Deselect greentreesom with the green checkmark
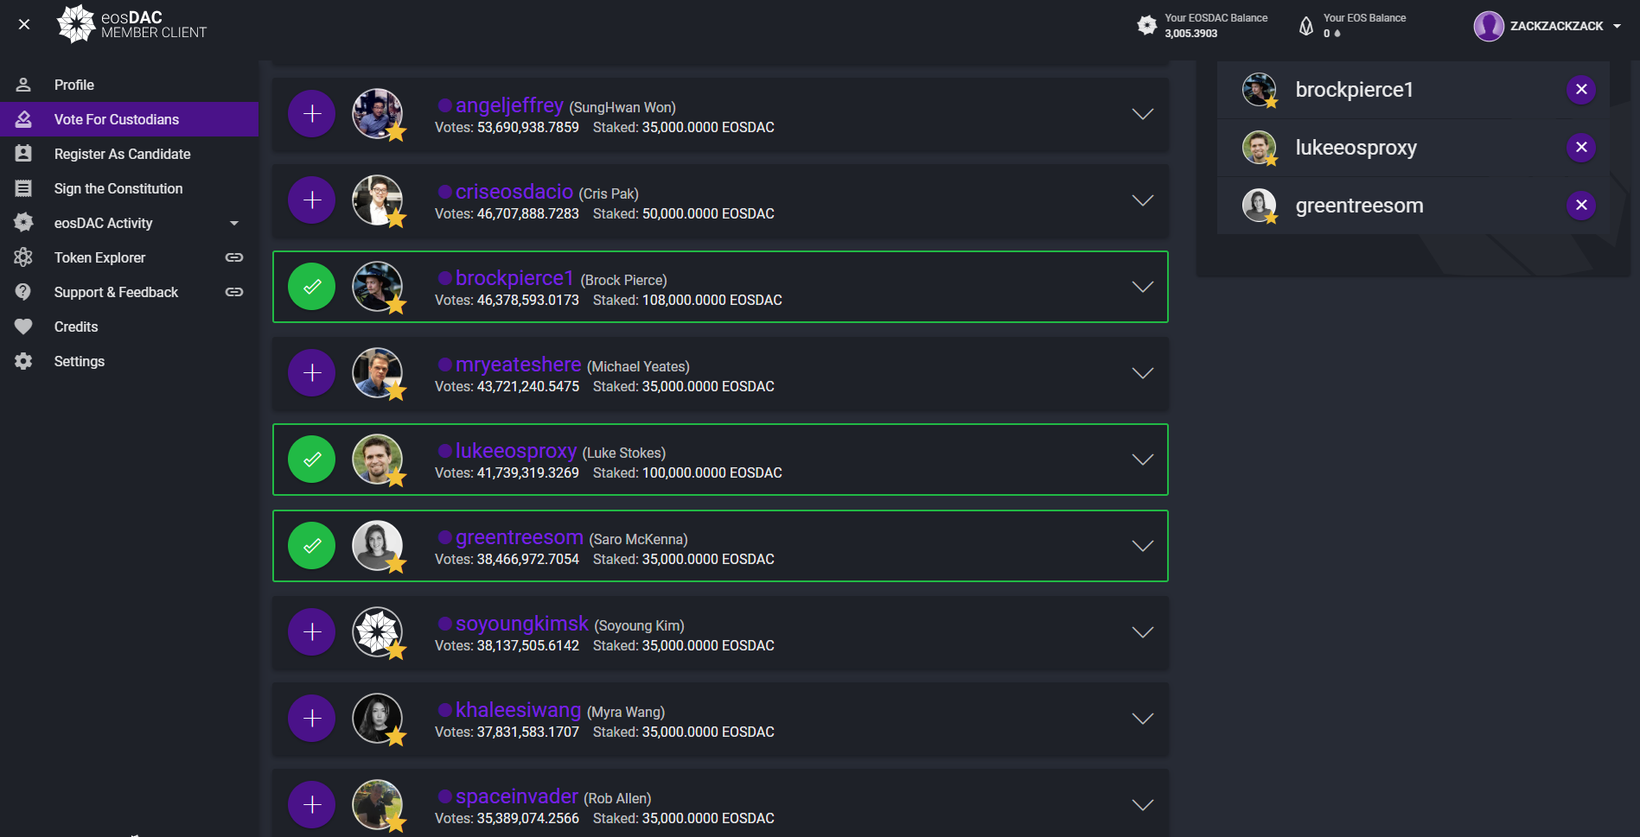 point(312,546)
